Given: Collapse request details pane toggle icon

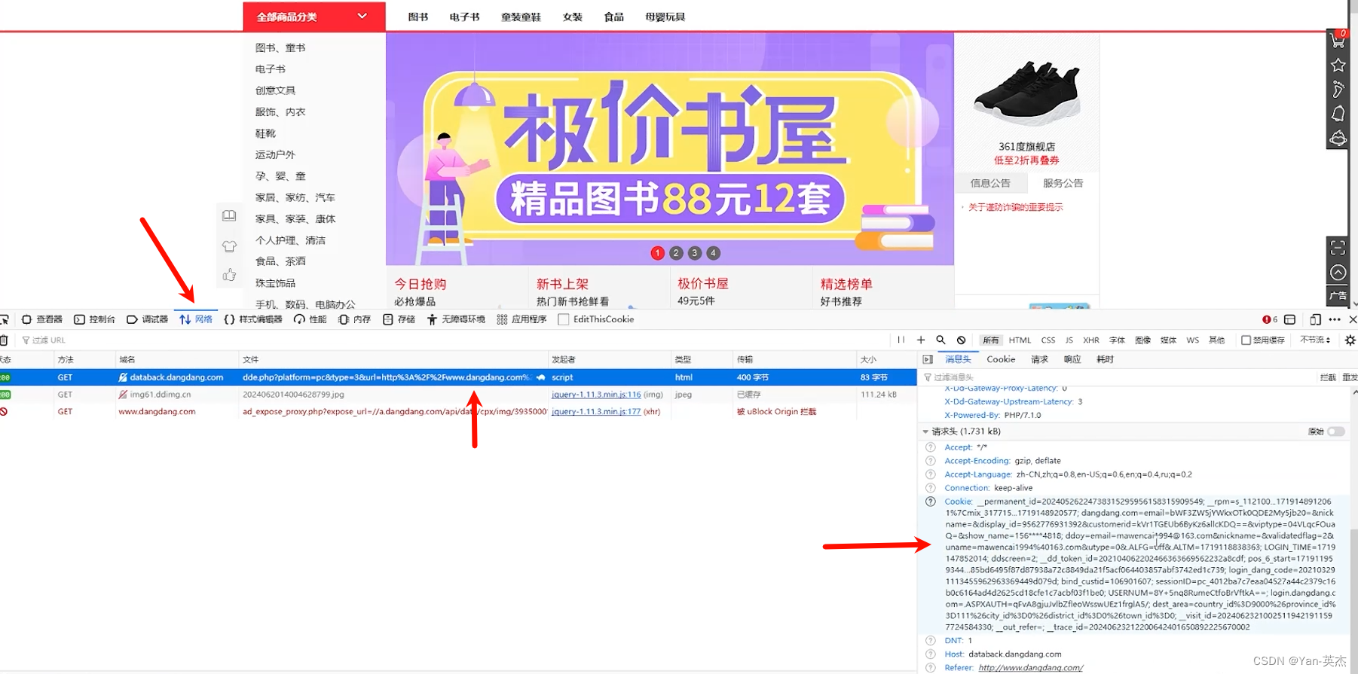Looking at the screenshot, I should [x=928, y=359].
